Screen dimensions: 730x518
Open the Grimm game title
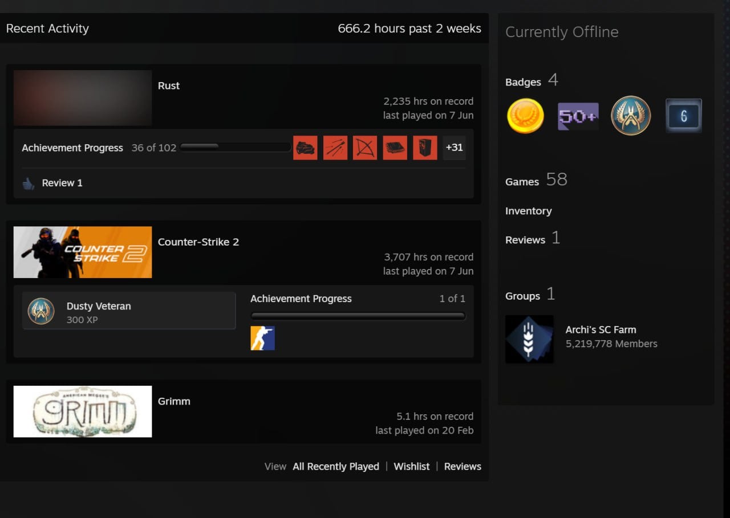tap(174, 401)
